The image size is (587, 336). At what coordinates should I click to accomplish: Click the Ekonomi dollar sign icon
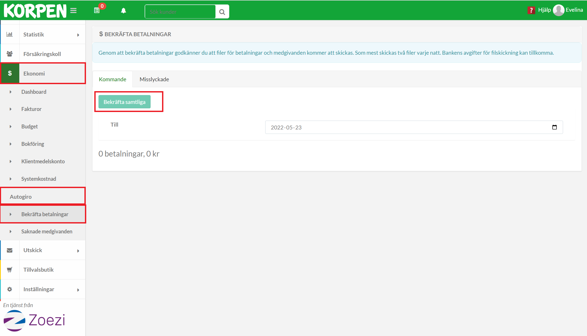[x=10, y=73]
